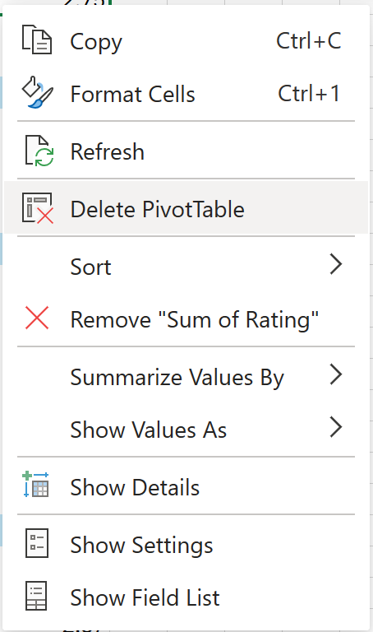Select the Delete PivotTable label
The height and width of the screenshot is (632, 373).
pos(157,209)
